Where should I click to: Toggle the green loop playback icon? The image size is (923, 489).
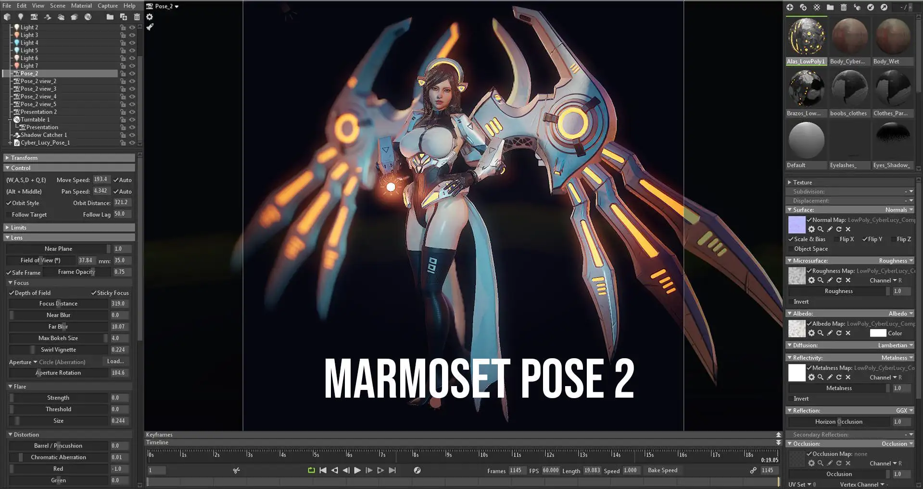(x=311, y=470)
